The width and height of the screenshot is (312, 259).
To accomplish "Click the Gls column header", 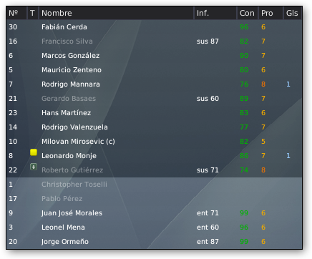I will 293,13.
